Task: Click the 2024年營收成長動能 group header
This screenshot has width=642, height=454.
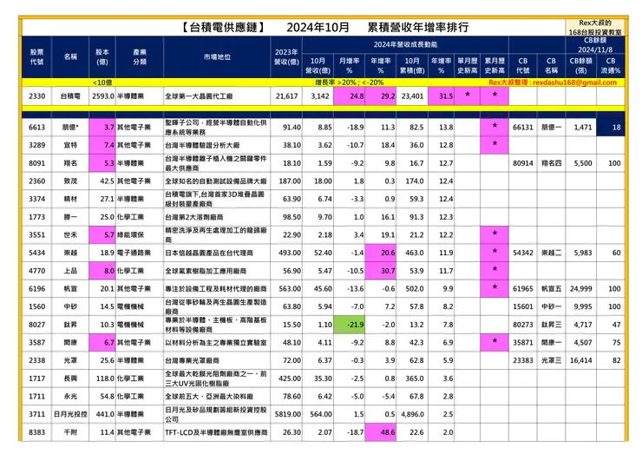Action: [405, 44]
